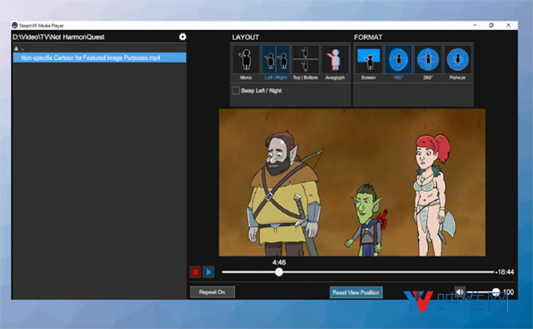This screenshot has height=329, width=533.
Task: Stop playback with the red square button
Action: point(196,272)
